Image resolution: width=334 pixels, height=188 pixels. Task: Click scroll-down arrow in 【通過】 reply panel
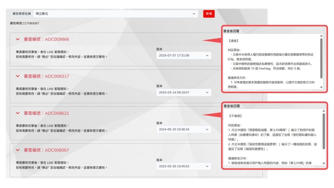(321, 87)
